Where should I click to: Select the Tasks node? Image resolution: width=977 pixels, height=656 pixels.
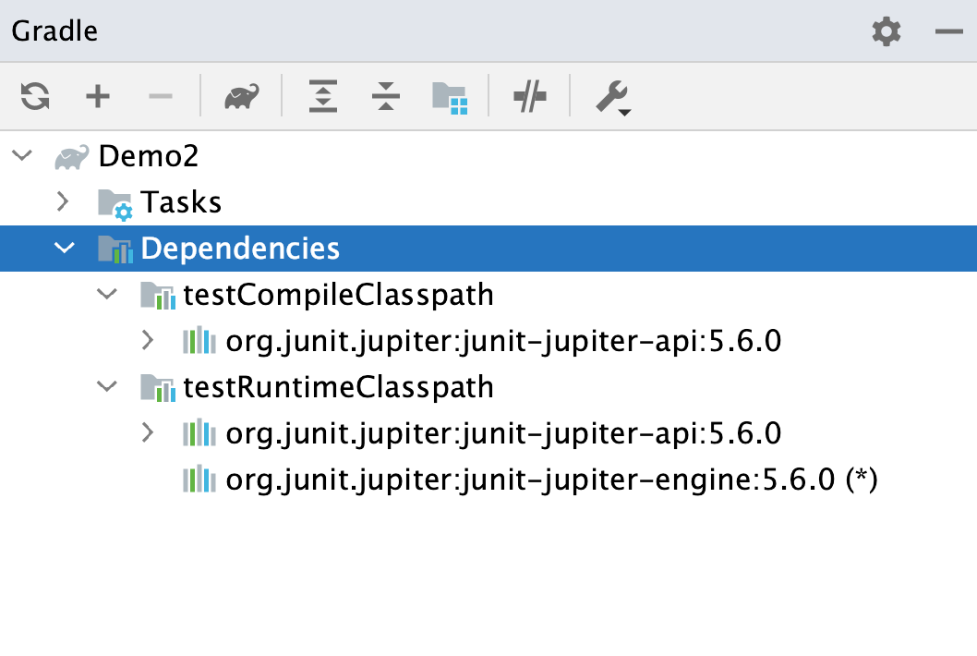coord(180,201)
